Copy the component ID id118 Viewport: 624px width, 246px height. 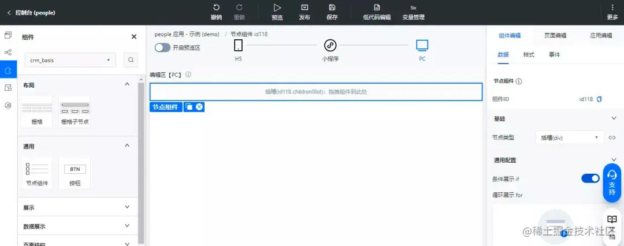[599, 99]
